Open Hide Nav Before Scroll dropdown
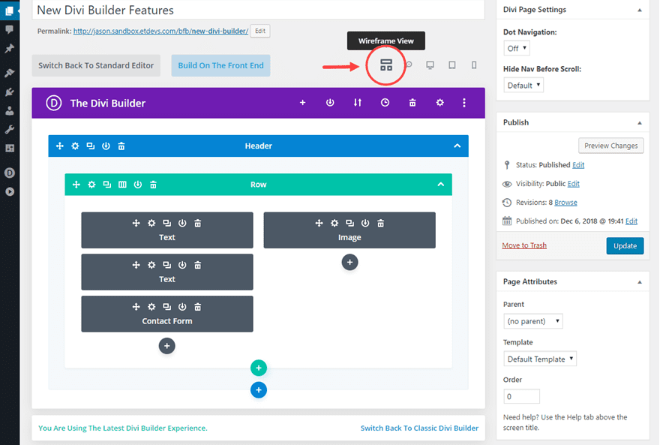Viewport: 660px width, 445px height. pos(523,86)
